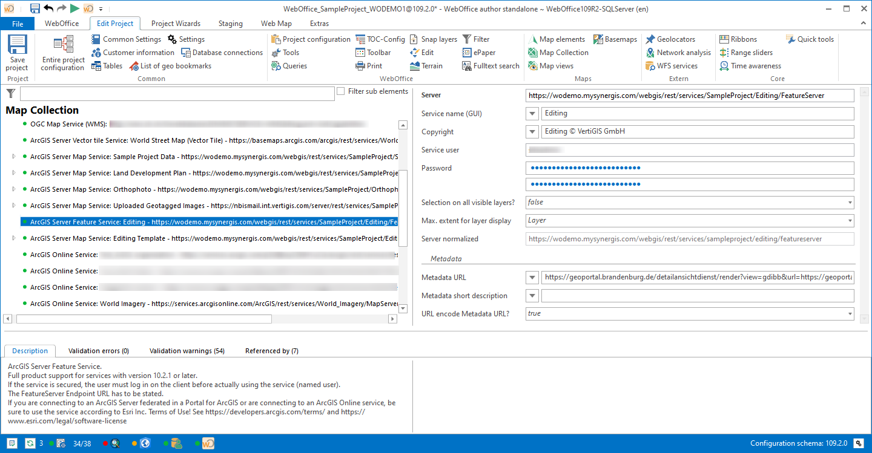Click the Fulltext search button
The image size is (872, 453).
tap(490, 65)
